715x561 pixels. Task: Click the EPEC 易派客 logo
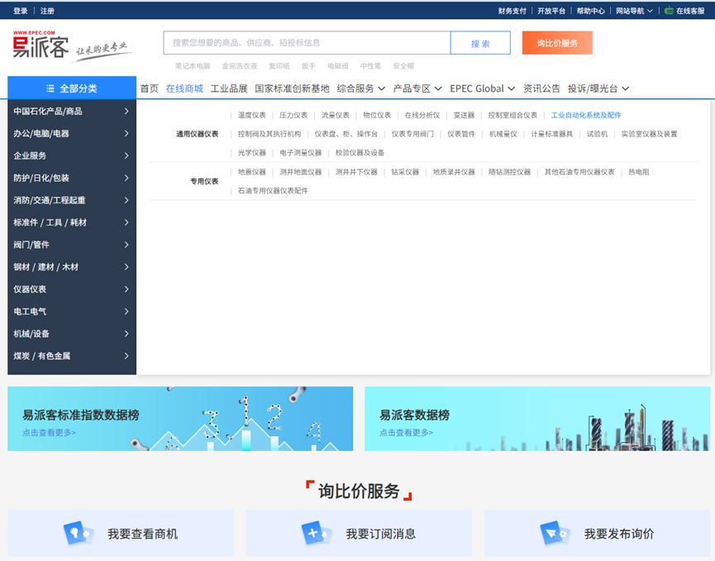pyautogui.click(x=41, y=47)
